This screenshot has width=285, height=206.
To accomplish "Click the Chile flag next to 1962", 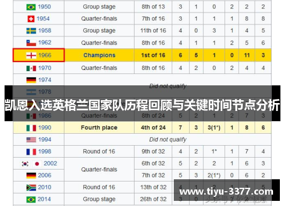I will [x=31, y=43].
